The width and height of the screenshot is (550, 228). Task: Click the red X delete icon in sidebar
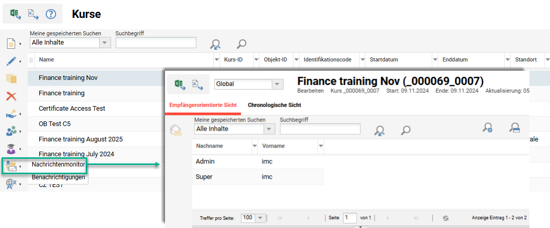[11, 96]
